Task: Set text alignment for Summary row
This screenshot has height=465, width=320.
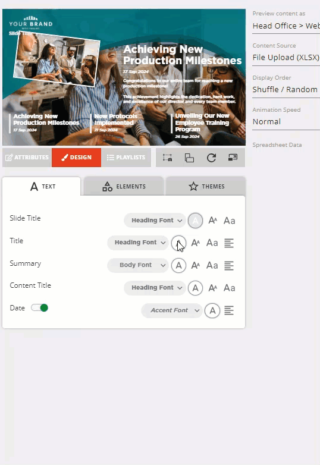Action: (228, 266)
